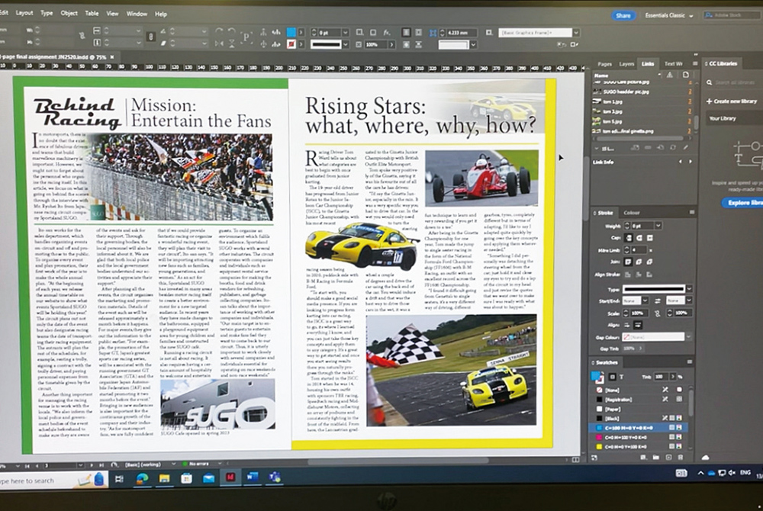
Task: Open the Layout menu
Action: (x=24, y=13)
